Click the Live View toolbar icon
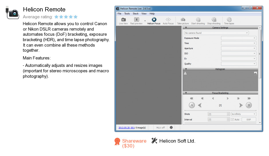The image size is (269, 156). [123, 21]
